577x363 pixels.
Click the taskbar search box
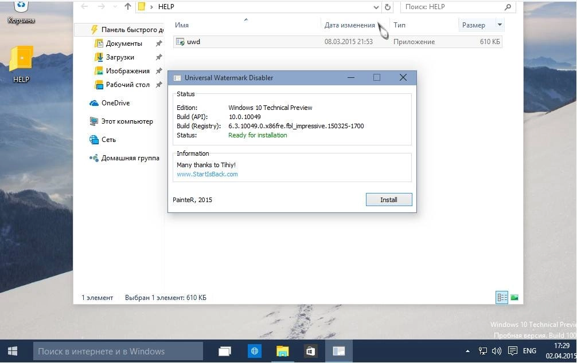[118, 351]
